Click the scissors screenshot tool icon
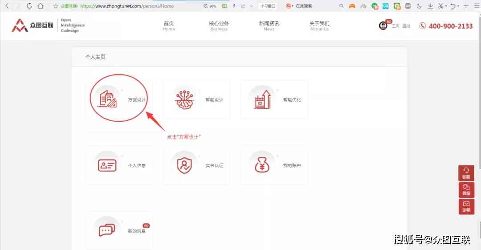 (441, 6)
